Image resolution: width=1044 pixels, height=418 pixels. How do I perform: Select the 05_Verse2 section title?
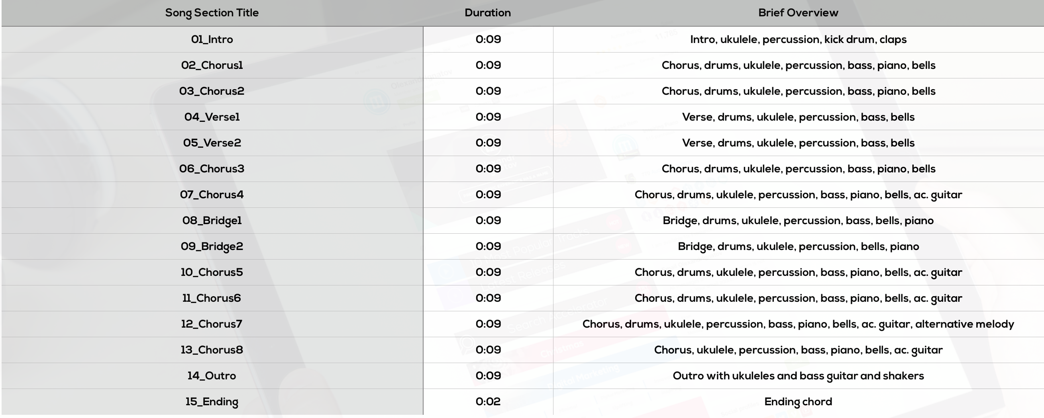pyautogui.click(x=212, y=143)
